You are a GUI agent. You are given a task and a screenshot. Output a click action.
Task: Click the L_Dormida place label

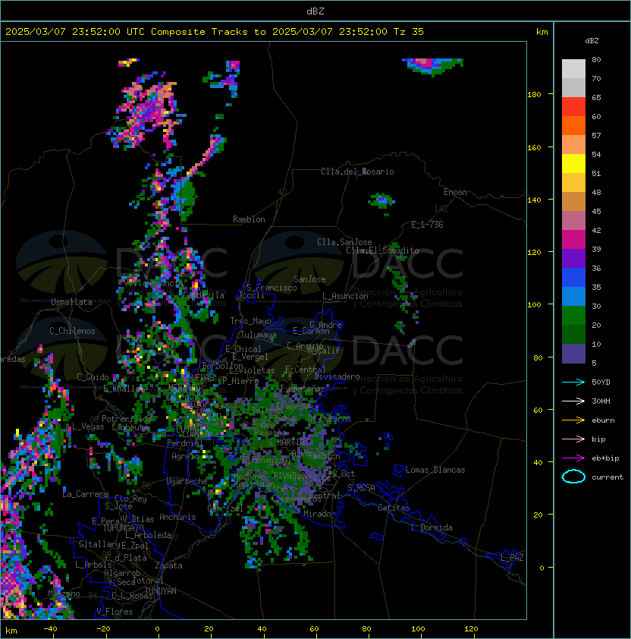432,527
